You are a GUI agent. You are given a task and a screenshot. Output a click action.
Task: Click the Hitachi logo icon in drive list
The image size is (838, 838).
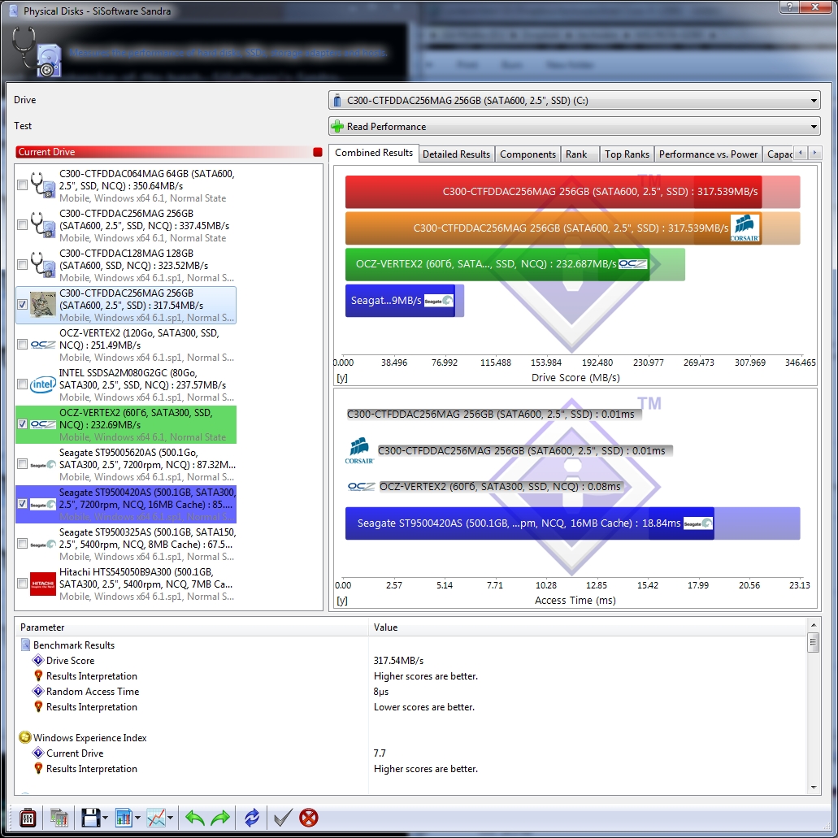coord(43,584)
